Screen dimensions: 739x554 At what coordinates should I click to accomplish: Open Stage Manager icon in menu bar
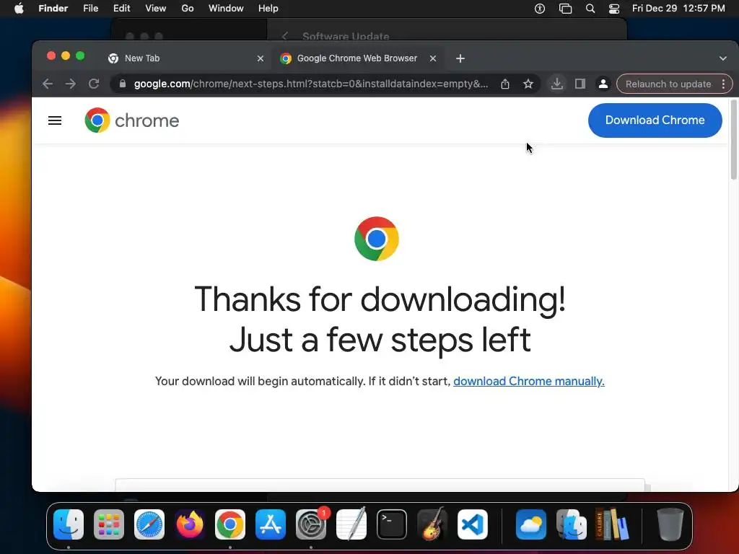[x=565, y=9]
